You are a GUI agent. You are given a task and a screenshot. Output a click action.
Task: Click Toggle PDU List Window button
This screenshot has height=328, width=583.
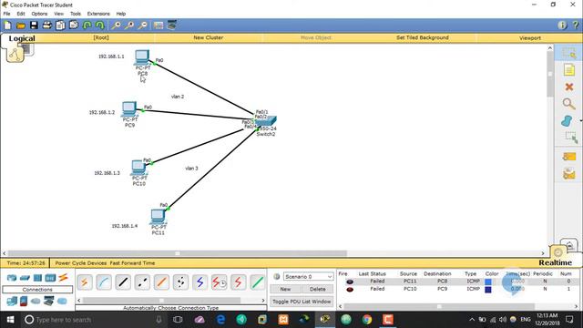[302, 302]
